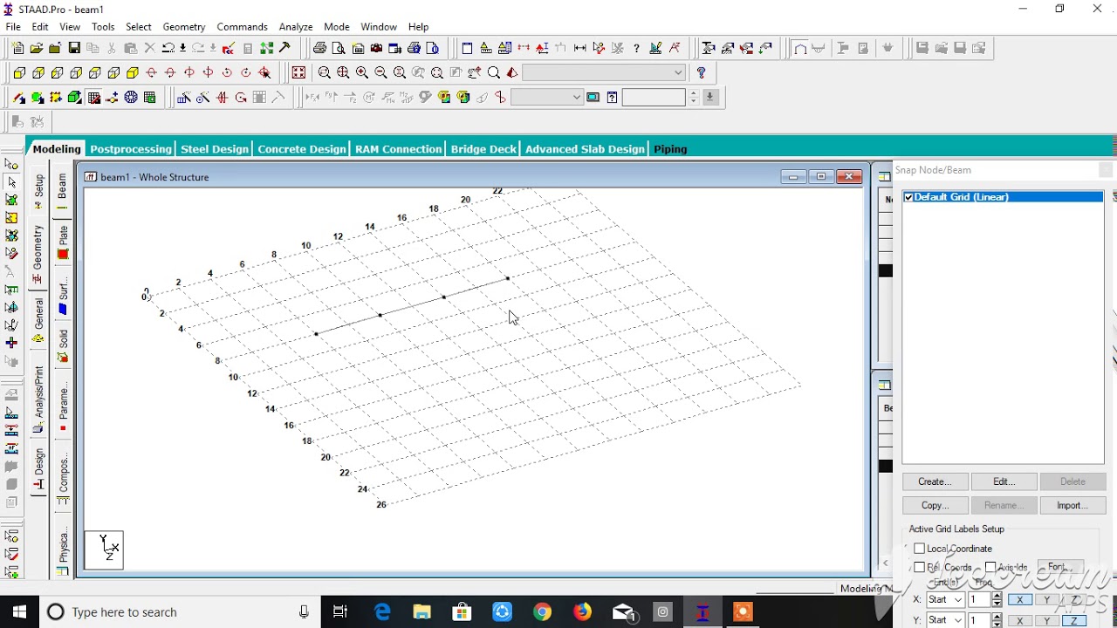Select the Front View cube icon
The width and height of the screenshot is (1117, 628).
click(x=19, y=72)
